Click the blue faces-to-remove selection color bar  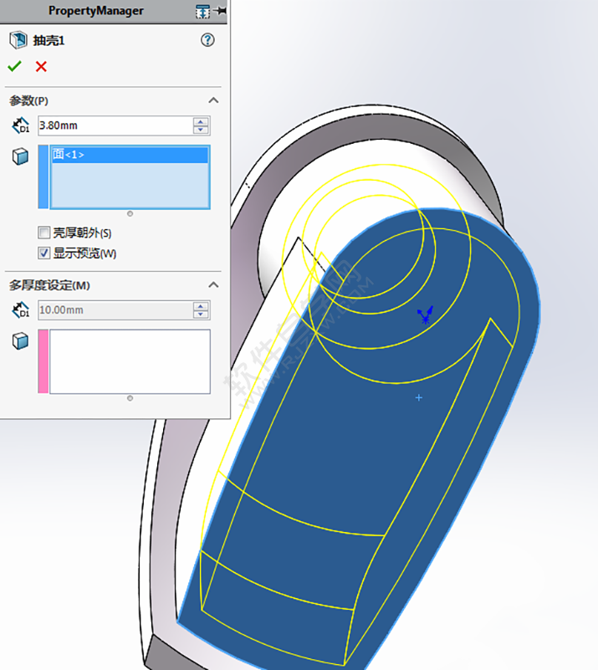43,176
